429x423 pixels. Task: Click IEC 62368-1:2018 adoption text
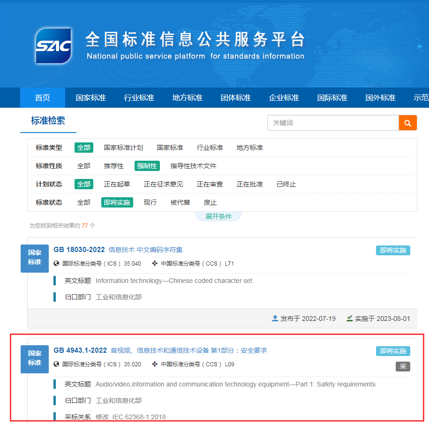click(139, 417)
